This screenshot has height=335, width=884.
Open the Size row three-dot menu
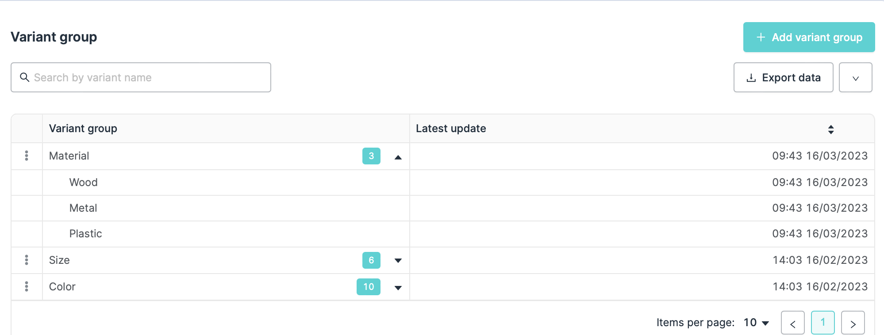click(27, 260)
